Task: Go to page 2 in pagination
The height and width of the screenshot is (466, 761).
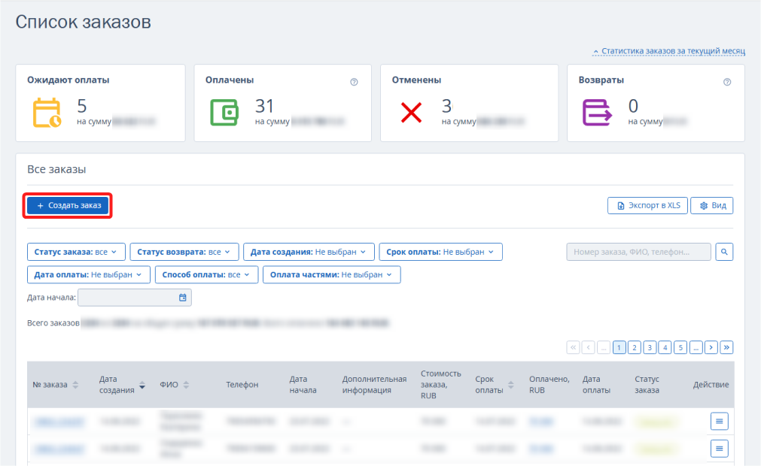Action: [635, 347]
